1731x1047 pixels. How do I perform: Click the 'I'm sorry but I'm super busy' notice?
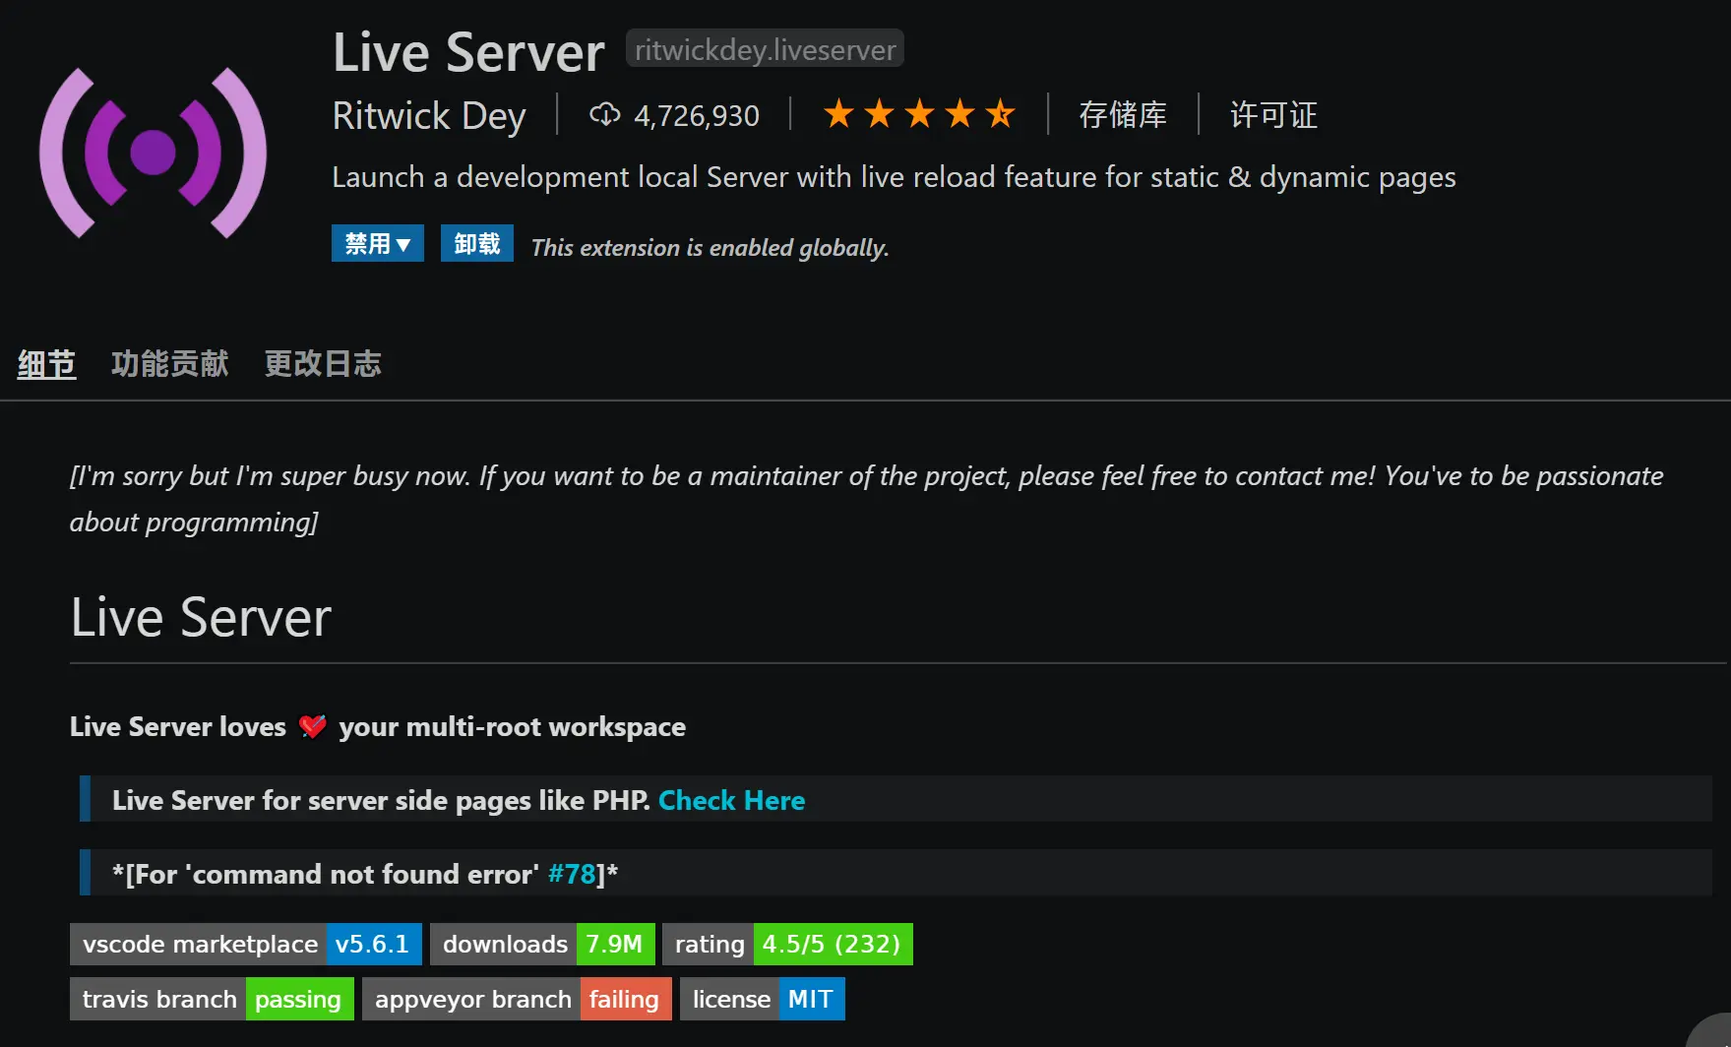866,499
